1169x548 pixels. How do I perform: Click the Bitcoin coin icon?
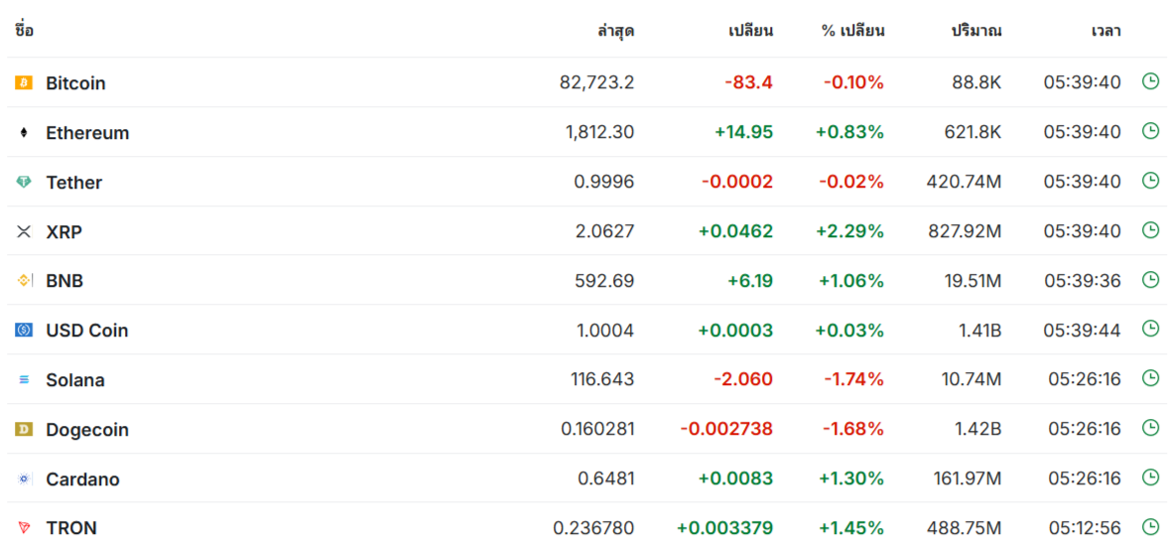(24, 82)
